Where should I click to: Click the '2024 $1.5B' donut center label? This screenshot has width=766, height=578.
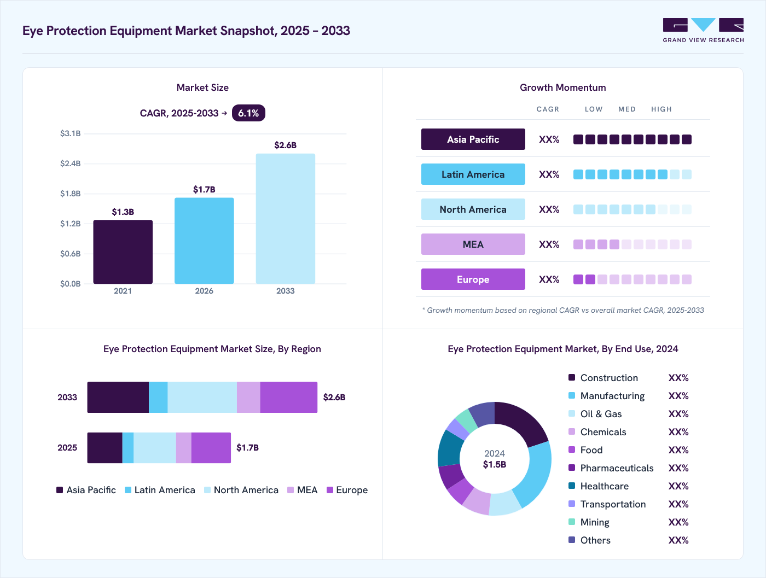(x=495, y=459)
